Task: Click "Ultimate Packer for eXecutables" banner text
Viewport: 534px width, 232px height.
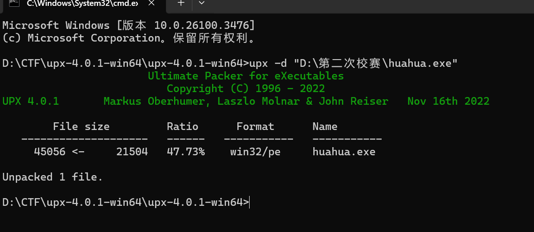Action: coord(246,76)
